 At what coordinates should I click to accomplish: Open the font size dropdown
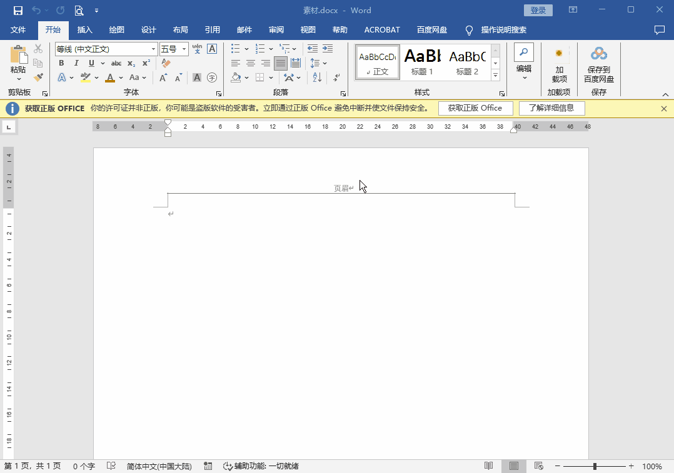click(184, 49)
